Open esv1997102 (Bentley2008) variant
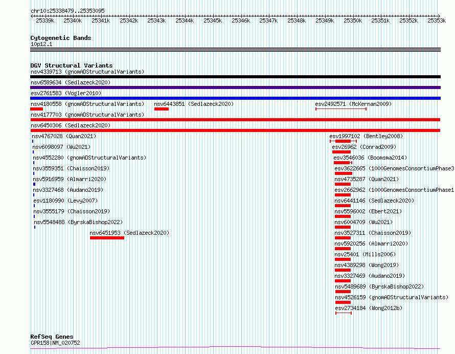The image size is (455, 354). click(366, 136)
